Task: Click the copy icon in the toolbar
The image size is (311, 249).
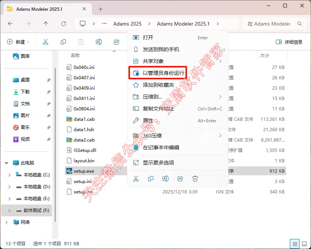Action: point(63,42)
